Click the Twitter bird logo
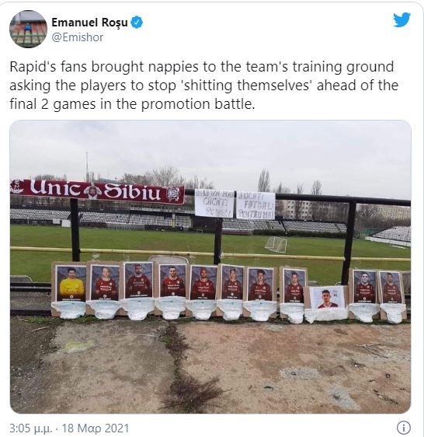The width and height of the screenshot is (424, 437). 401,19
